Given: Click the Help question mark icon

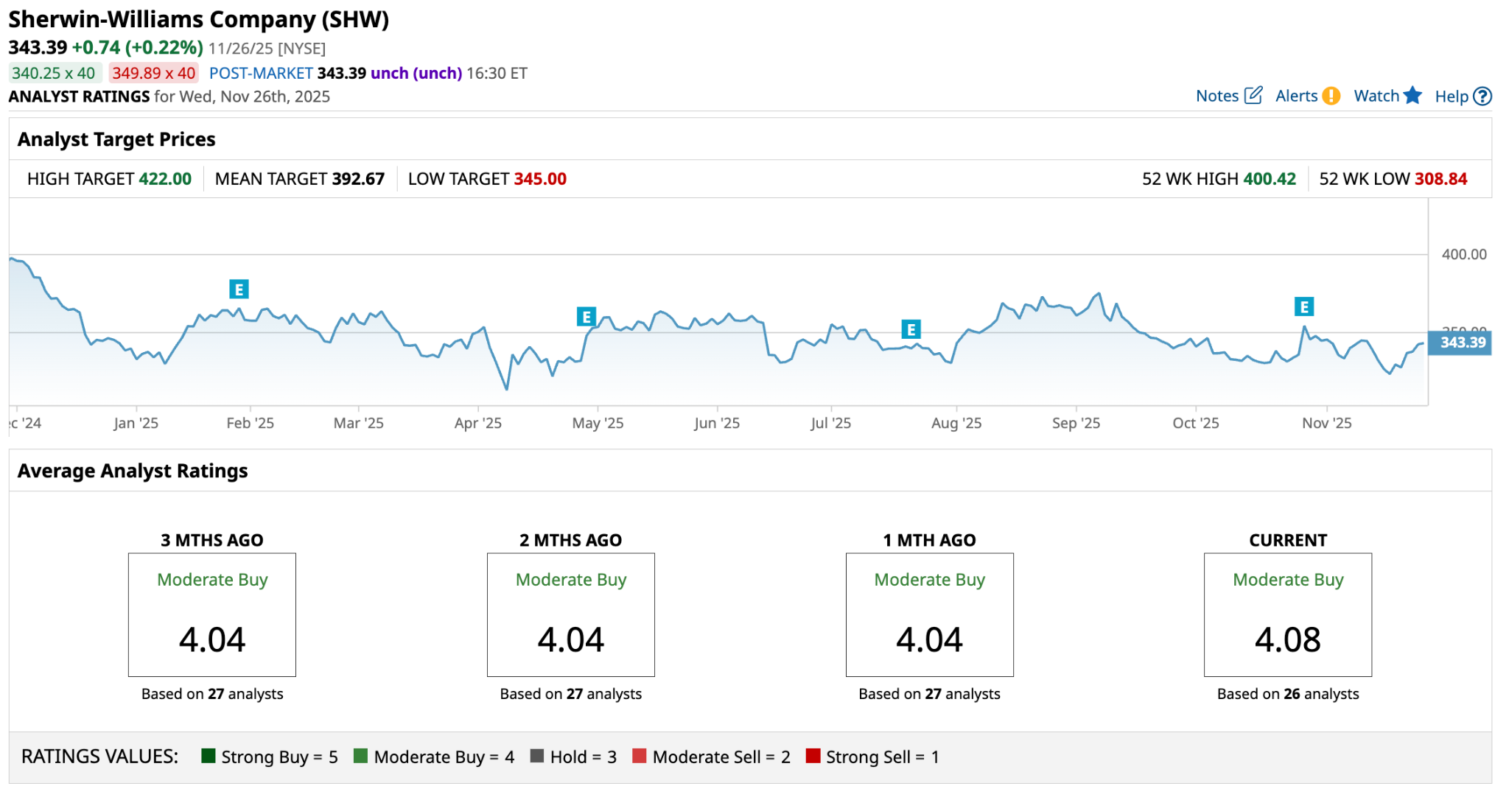Looking at the screenshot, I should pos(1482,97).
